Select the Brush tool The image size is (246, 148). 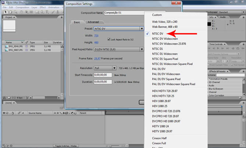point(53,12)
